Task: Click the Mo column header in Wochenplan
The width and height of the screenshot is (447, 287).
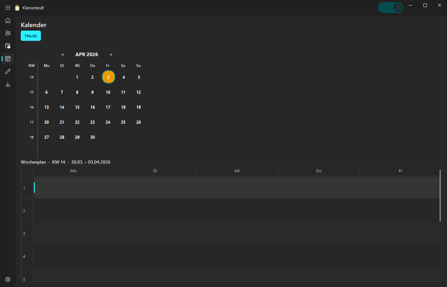Action: (x=73, y=171)
